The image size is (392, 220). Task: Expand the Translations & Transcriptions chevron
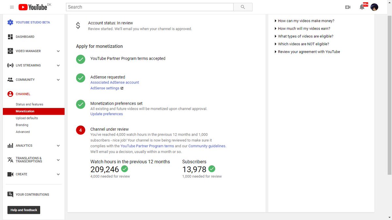click(x=58, y=160)
